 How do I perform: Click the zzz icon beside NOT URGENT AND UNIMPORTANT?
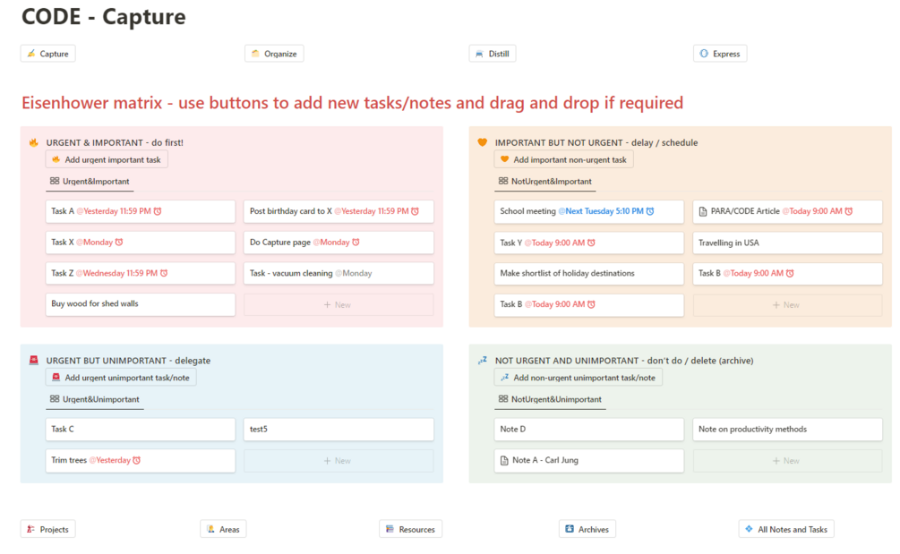(482, 361)
